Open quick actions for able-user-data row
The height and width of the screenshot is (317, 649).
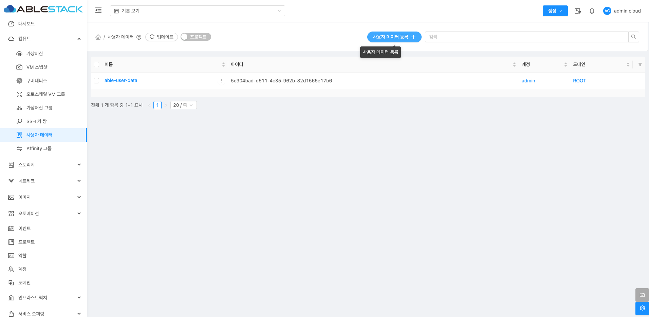point(221,81)
